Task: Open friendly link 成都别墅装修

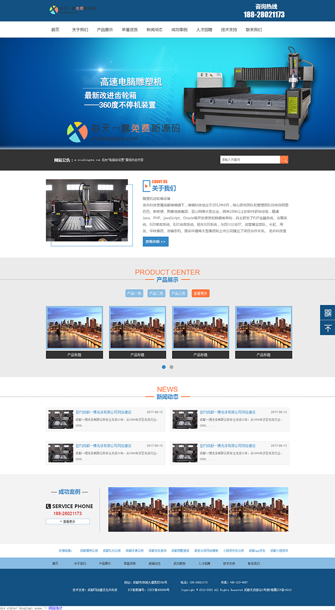Action: (180, 551)
